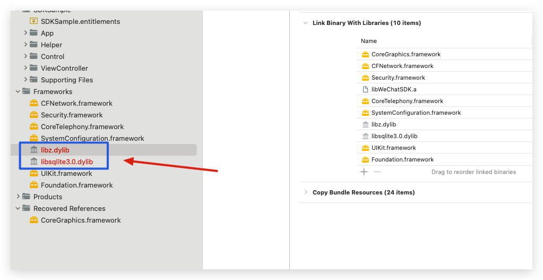The width and height of the screenshot is (543, 280).
Task: Collapse Link Binary With Libraries section
Action: pos(305,23)
